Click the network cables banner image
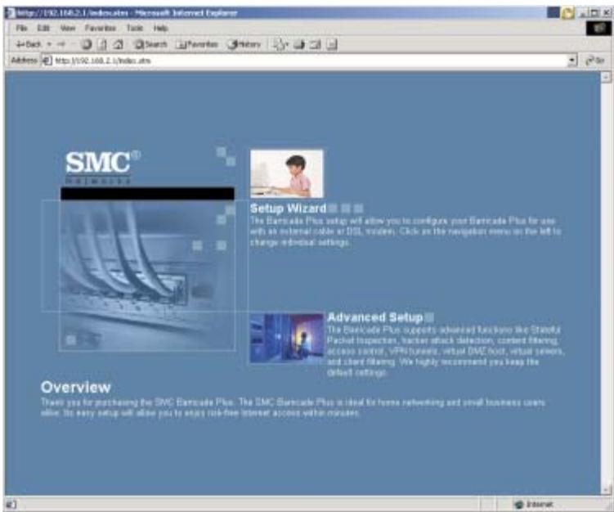The image size is (614, 512). [147, 276]
